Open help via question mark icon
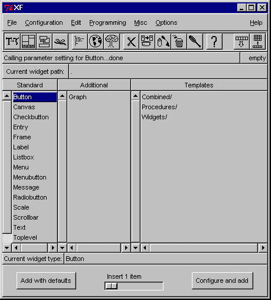This screenshot has height=300, width=271. point(214,41)
